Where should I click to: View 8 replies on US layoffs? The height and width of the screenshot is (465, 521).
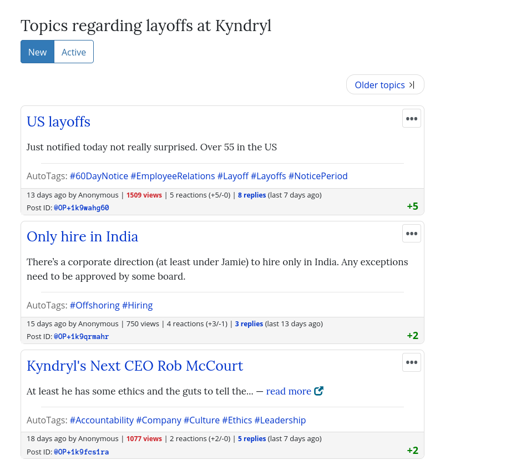click(252, 195)
